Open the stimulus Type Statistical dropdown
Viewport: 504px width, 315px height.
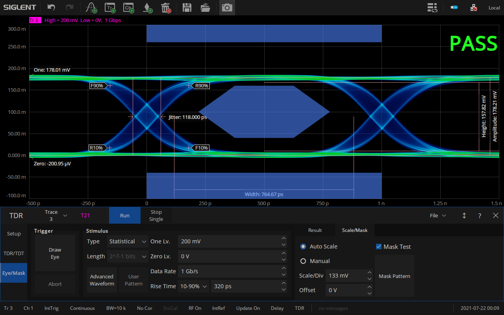point(128,241)
